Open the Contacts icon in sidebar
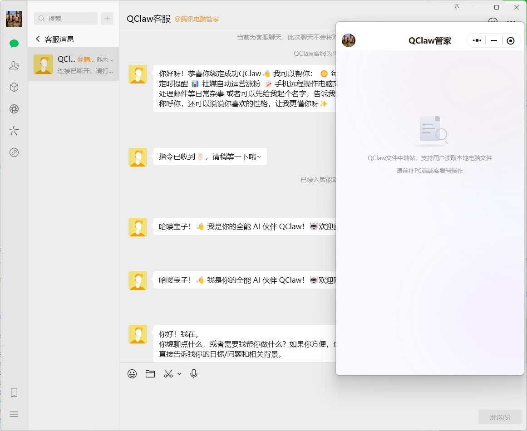Screen dimensions: 527x431 (14, 65)
